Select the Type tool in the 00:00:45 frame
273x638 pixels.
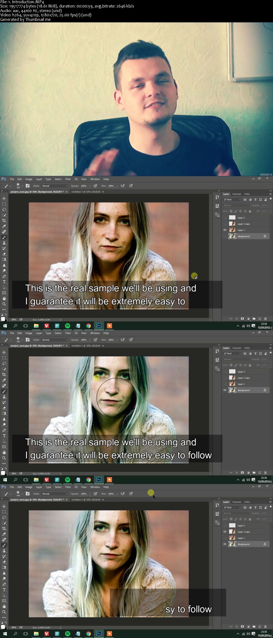tap(4, 590)
